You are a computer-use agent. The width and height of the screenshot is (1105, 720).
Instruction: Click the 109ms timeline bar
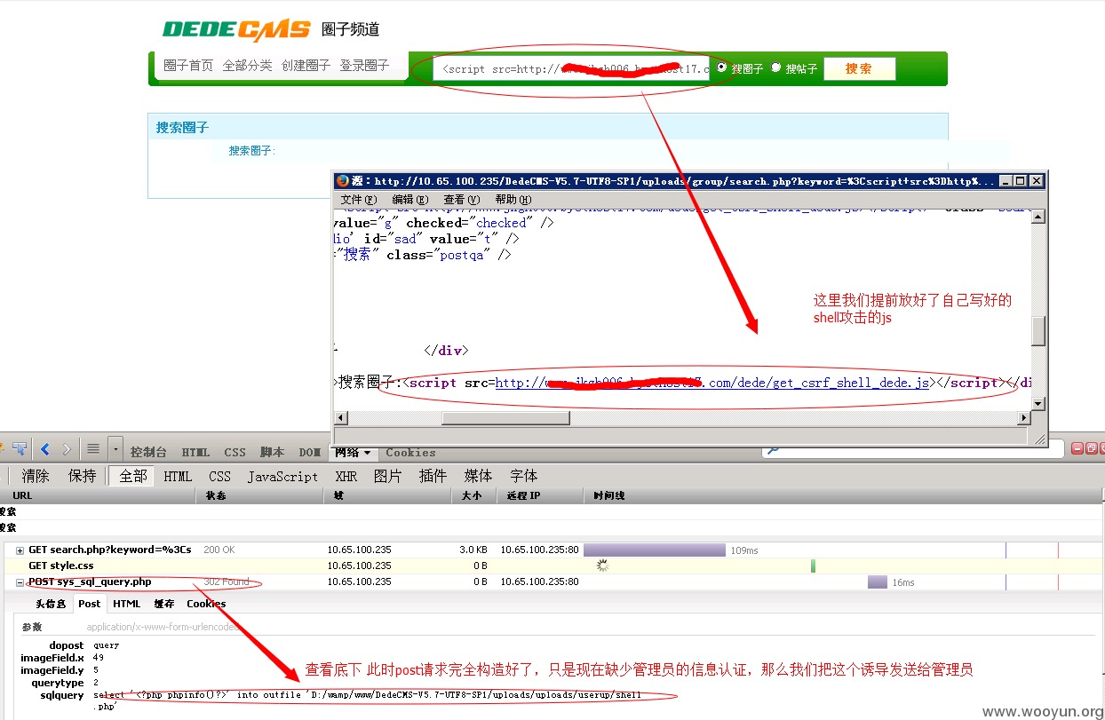pyautogui.click(x=655, y=550)
